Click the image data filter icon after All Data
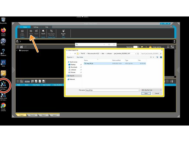The height and width of the screenshot is (142, 189). pyautogui.click(x=33, y=81)
